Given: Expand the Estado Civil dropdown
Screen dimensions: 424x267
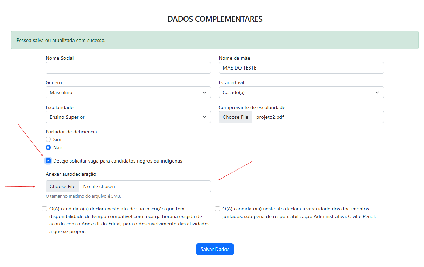Looking at the screenshot, I should click(x=301, y=93).
